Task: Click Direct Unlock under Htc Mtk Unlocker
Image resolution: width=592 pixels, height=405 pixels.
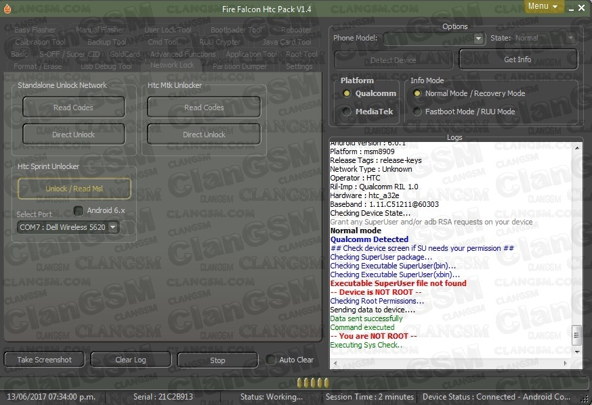Action: pos(204,135)
